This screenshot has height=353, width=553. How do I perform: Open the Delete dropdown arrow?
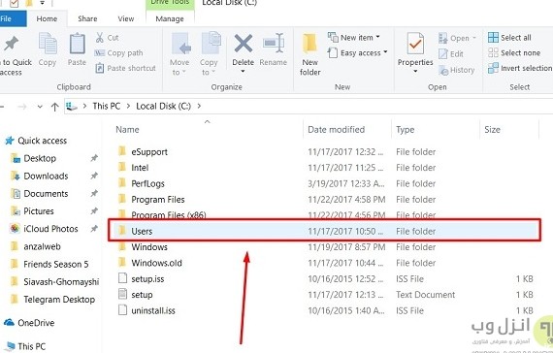[243, 72]
